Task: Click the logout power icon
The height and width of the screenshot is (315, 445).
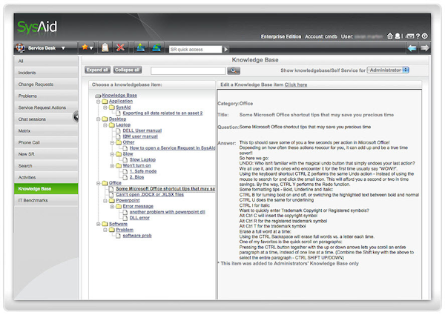Action: 425,36
